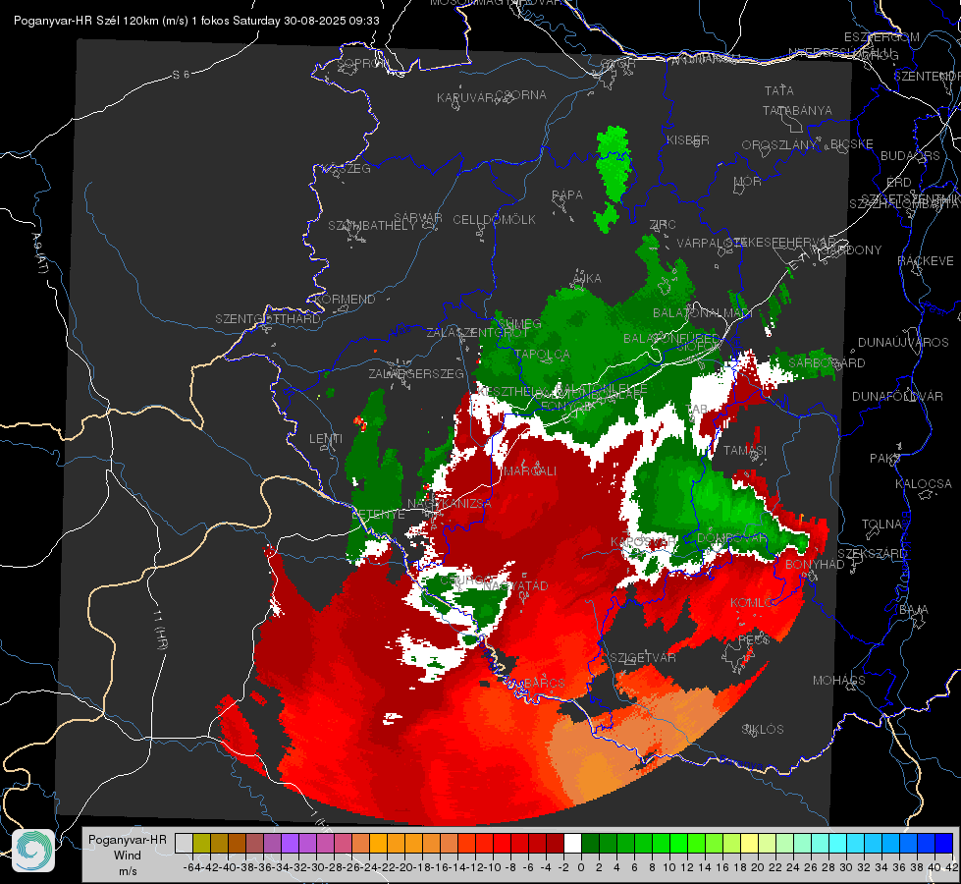Click the MARCALI city label
Viewport: 961px width, 884px height.
click(x=530, y=471)
